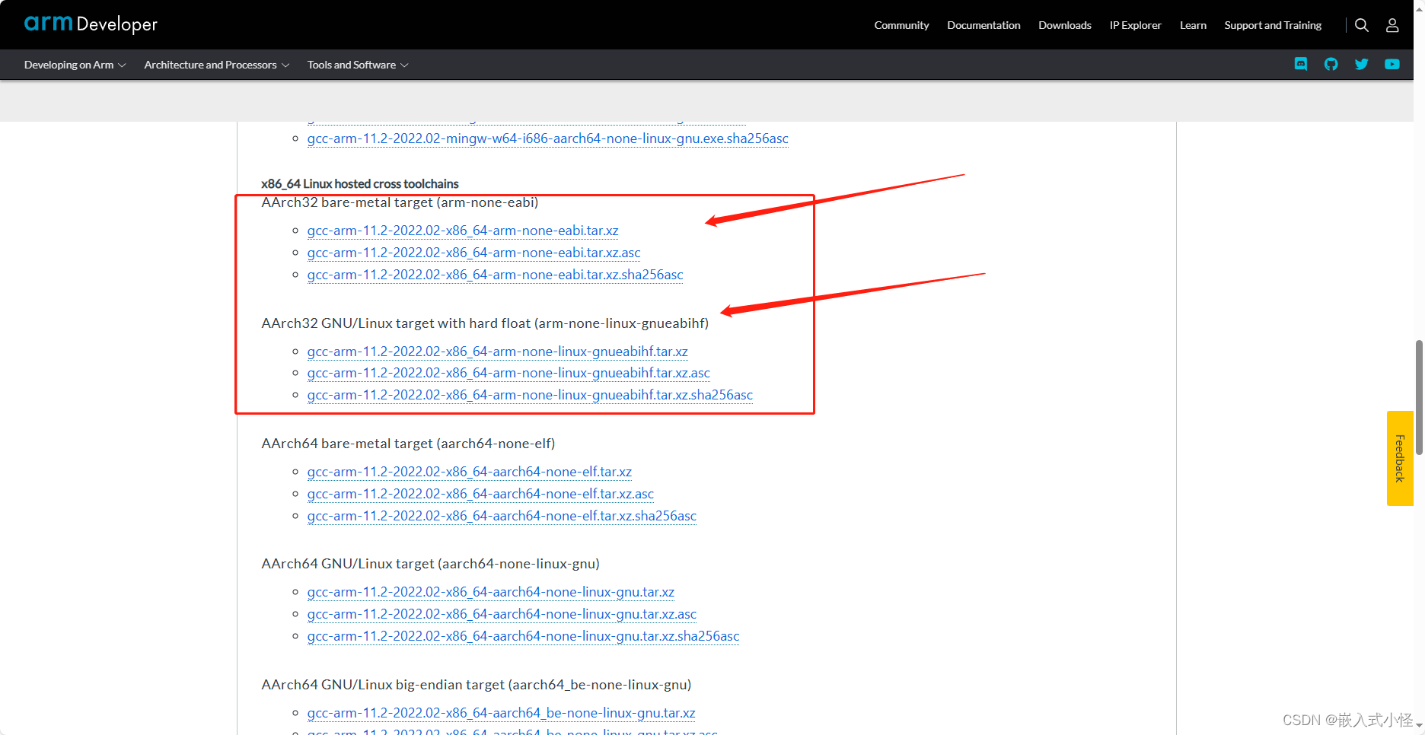1425x735 pixels.
Task: Download aarch64-none-linux-gnu.tar.xz.sha256asc checksum
Action: coord(523,636)
